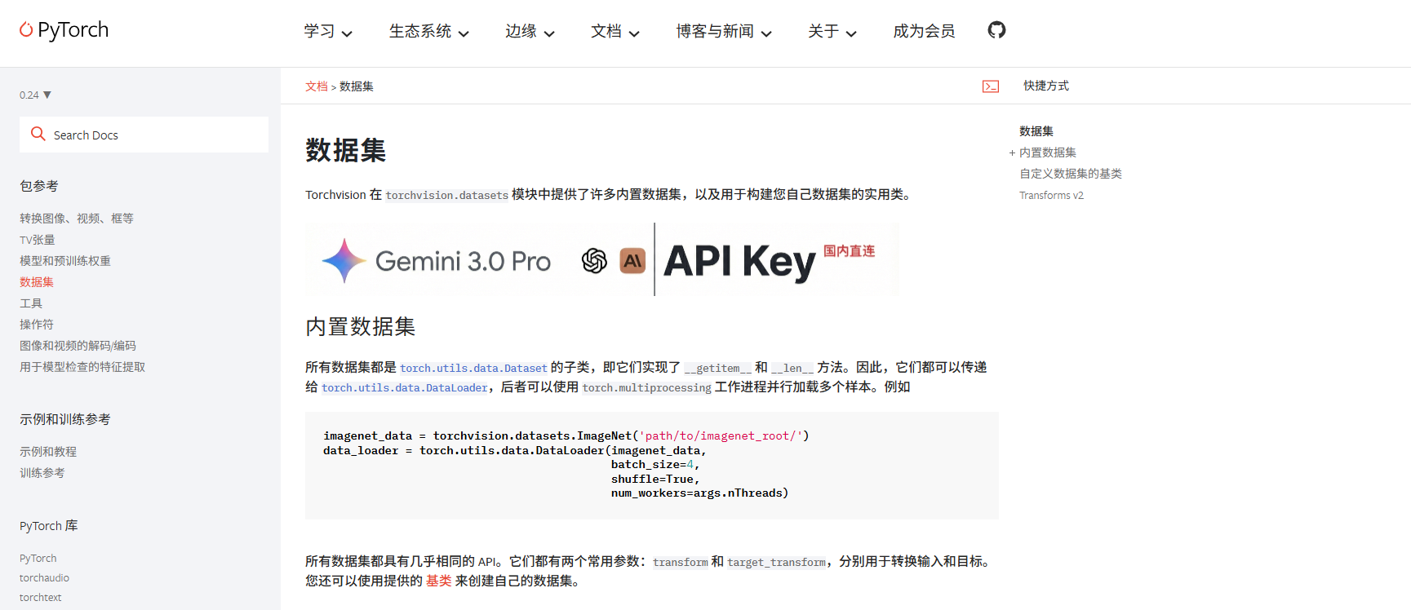The height and width of the screenshot is (610, 1411).
Task: Click the Gemini star logo in banner
Action: point(344,261)
